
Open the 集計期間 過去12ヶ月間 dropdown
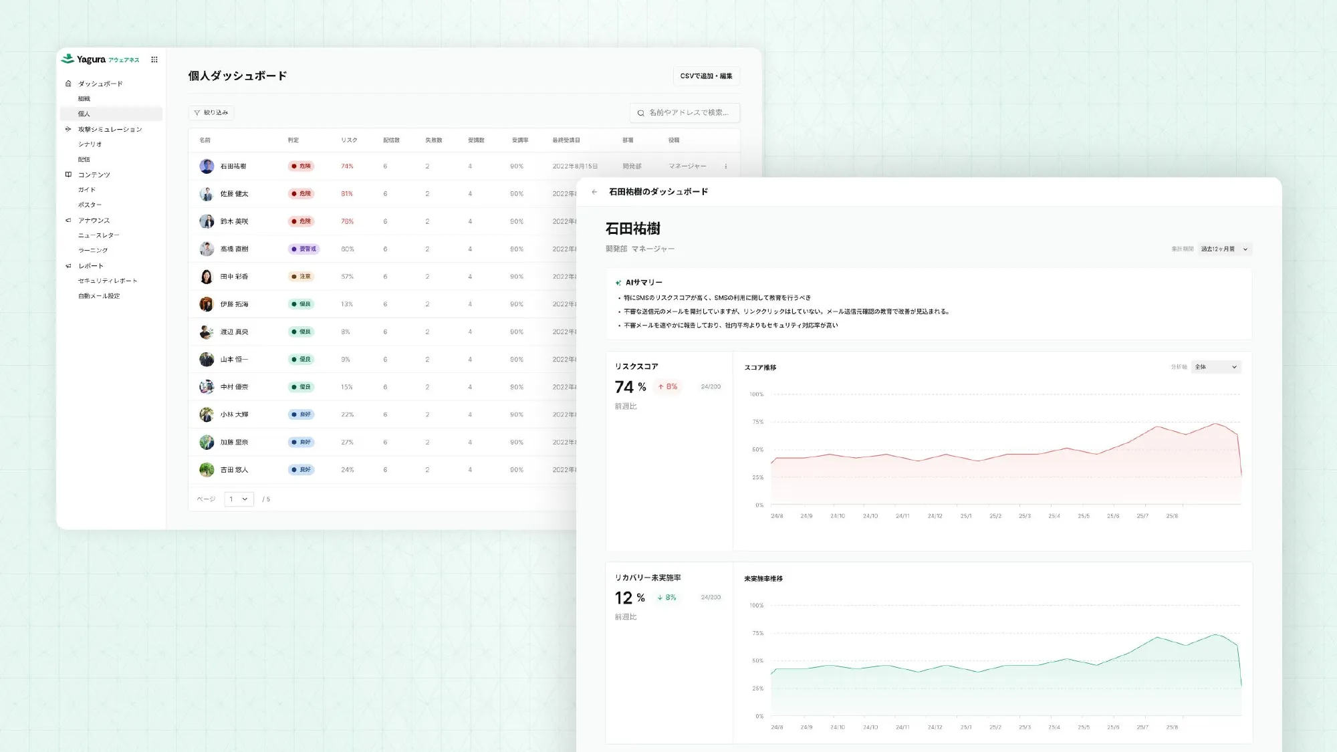coord(1224,249)
